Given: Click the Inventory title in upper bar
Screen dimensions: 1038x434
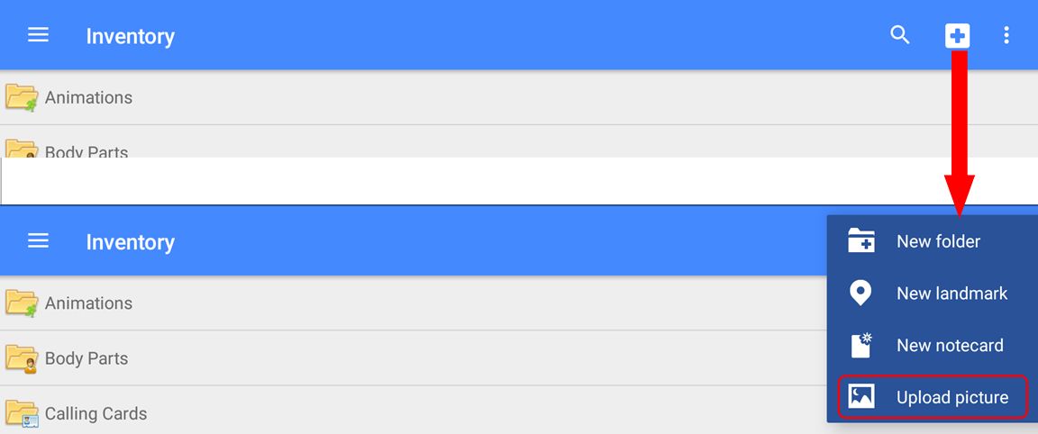Looking at the screenshot, I should pos(131,36).
